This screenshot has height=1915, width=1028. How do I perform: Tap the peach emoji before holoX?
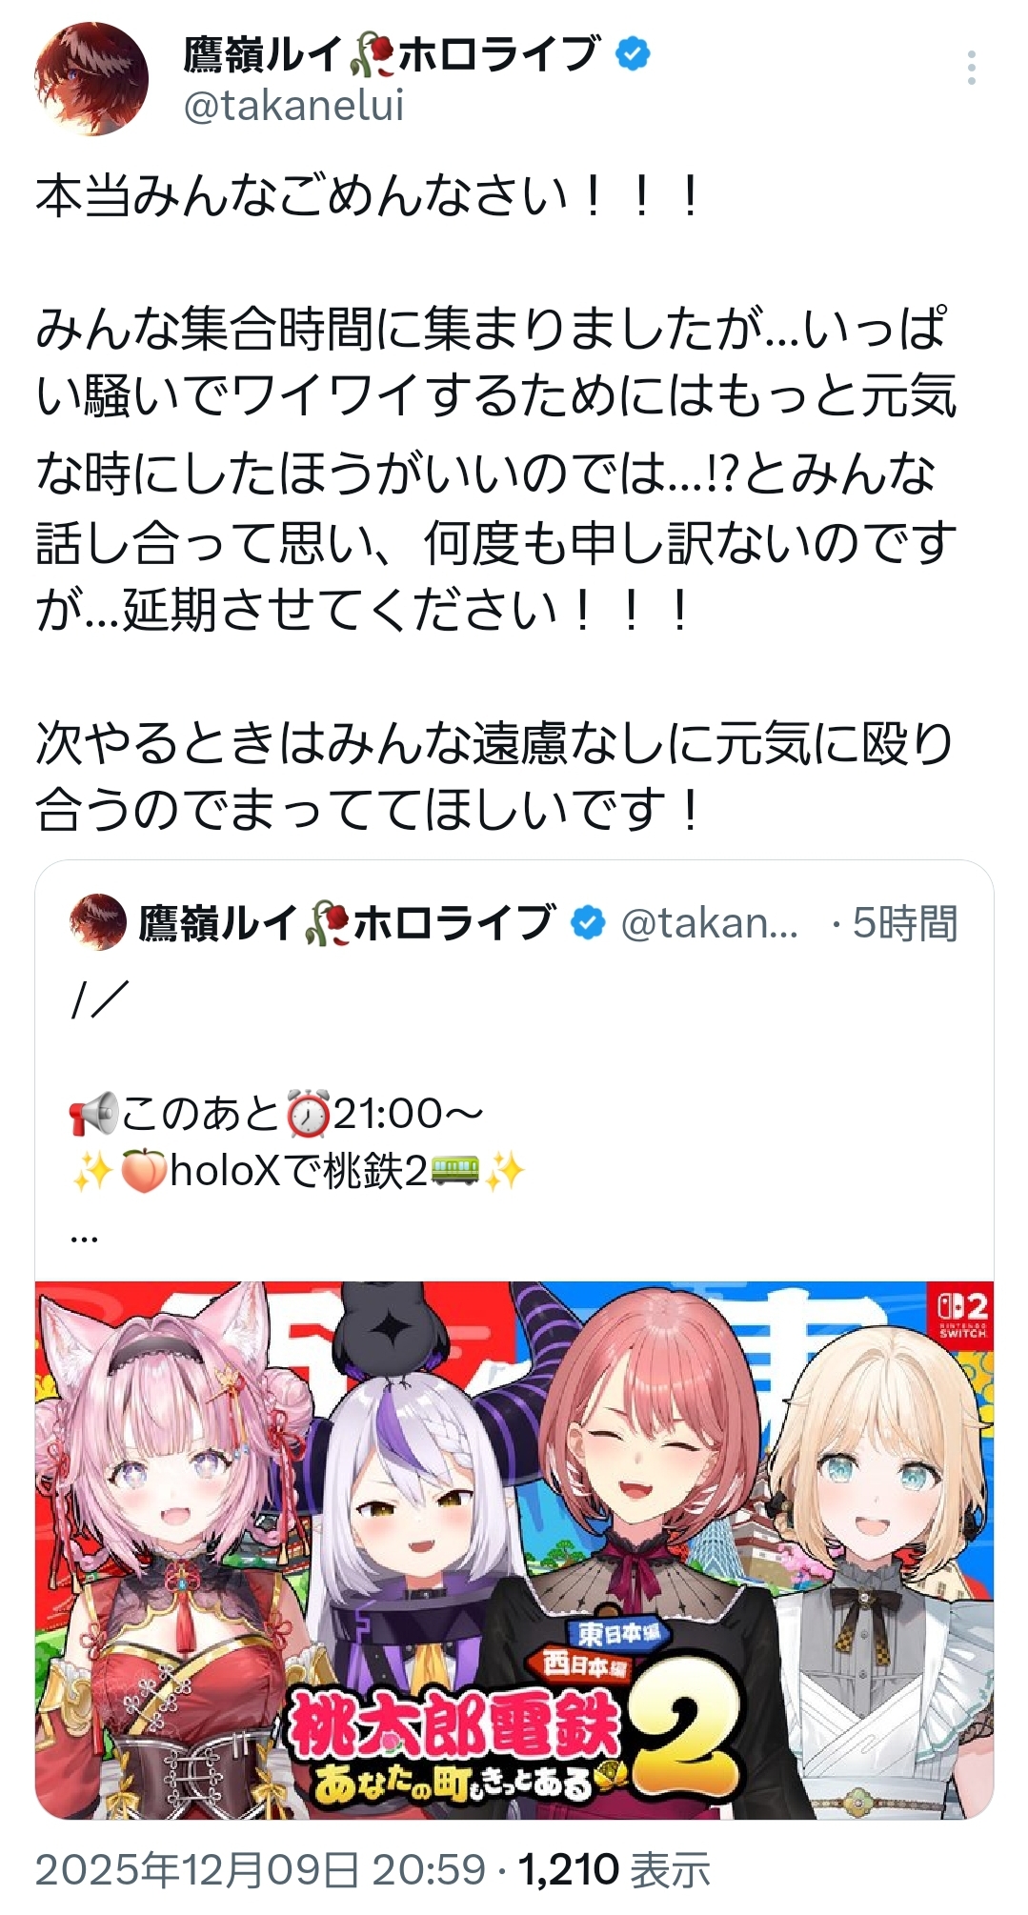click(x=144, y=1171)
